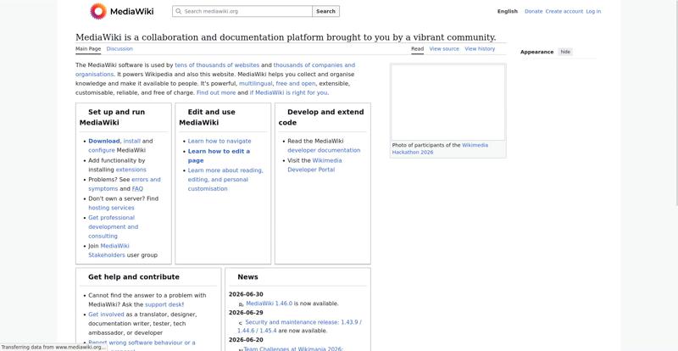Open if MediaWiki is right for you link

[288, 92]
